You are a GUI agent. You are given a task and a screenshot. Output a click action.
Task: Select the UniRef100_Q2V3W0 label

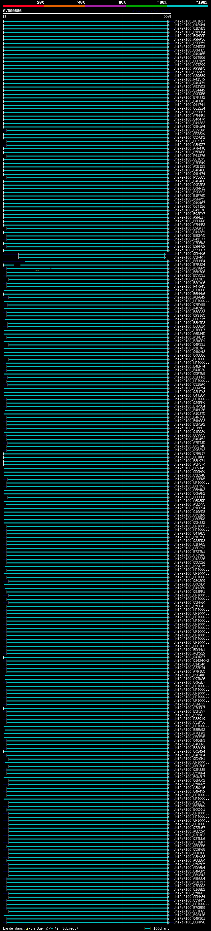tap(189, 130)
